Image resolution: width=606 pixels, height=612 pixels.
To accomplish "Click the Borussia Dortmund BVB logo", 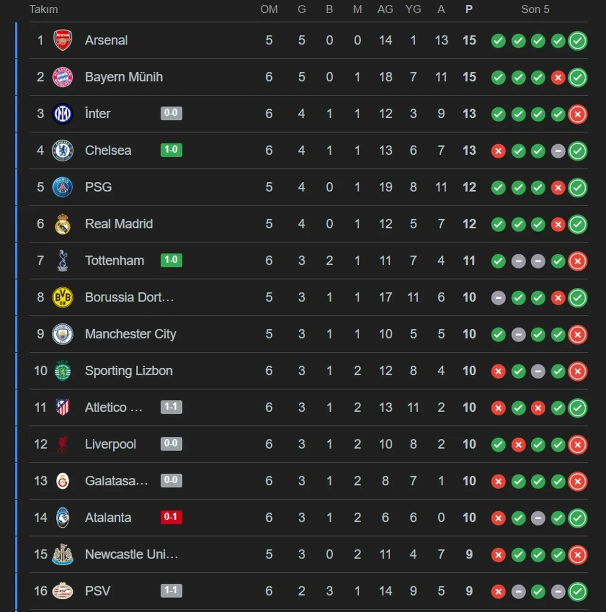I will 62,297.
